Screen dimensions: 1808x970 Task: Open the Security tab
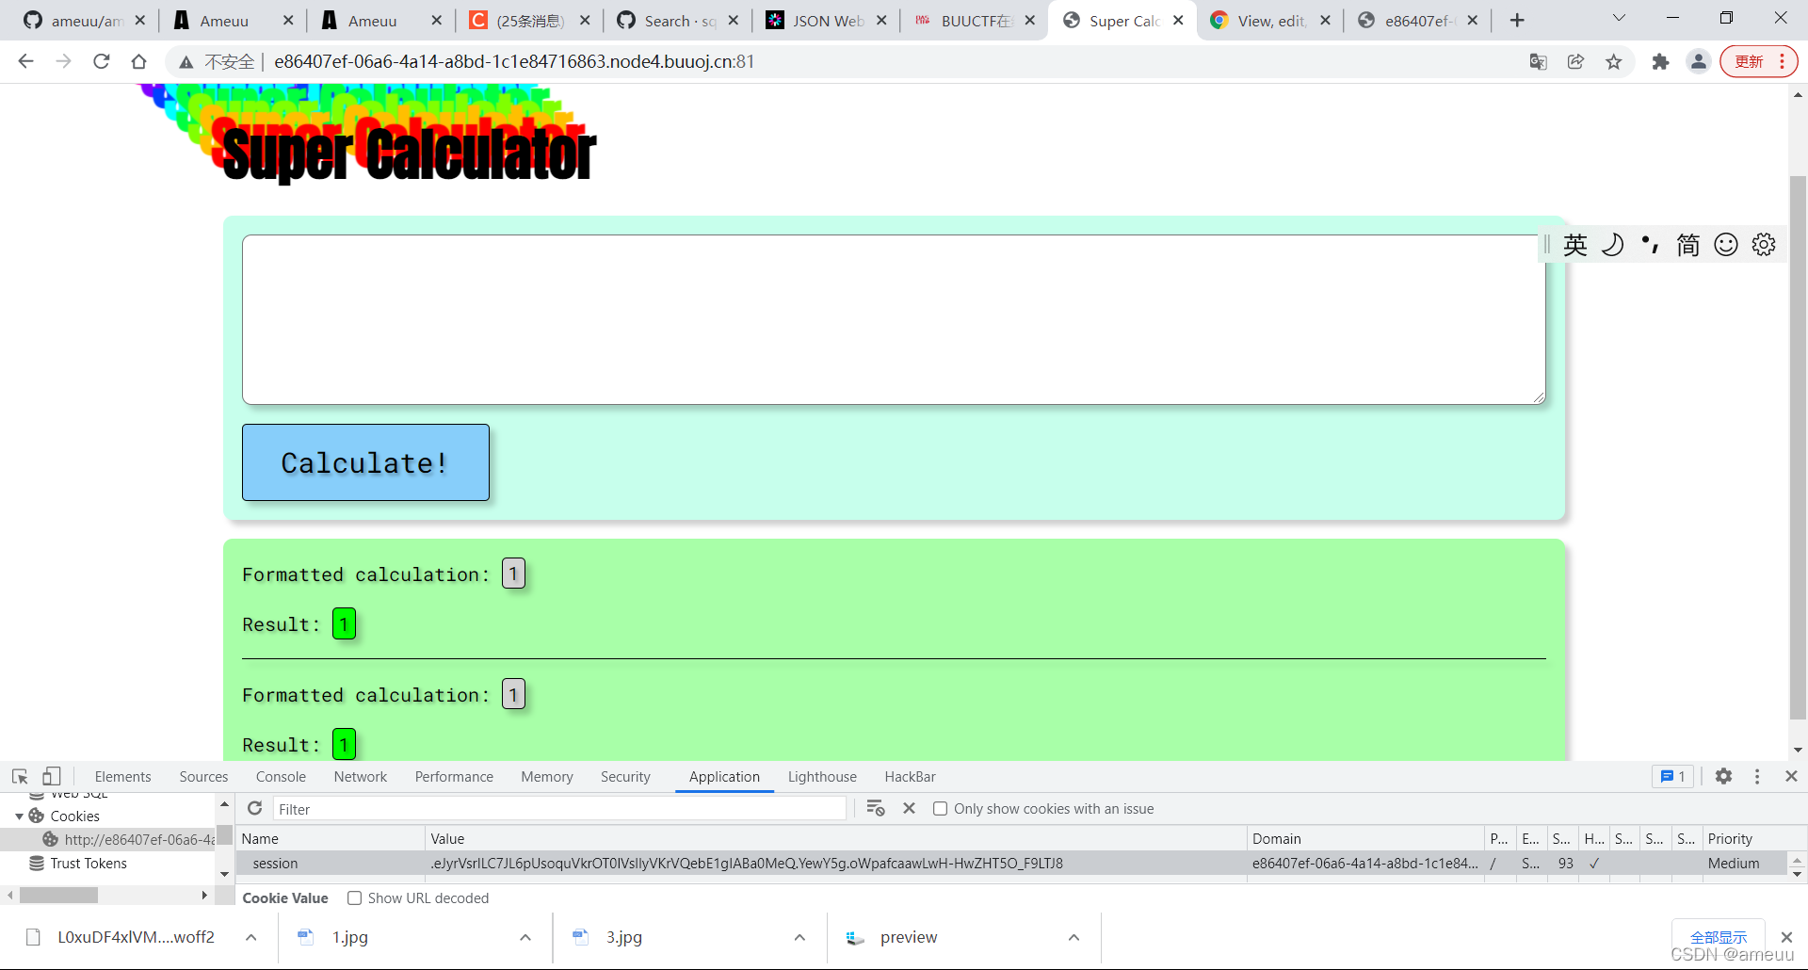point(625,776)
